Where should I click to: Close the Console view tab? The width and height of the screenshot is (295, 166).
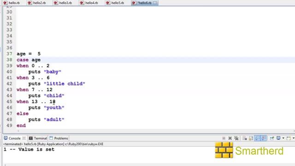pyautogui.click(x=24, y=138)
